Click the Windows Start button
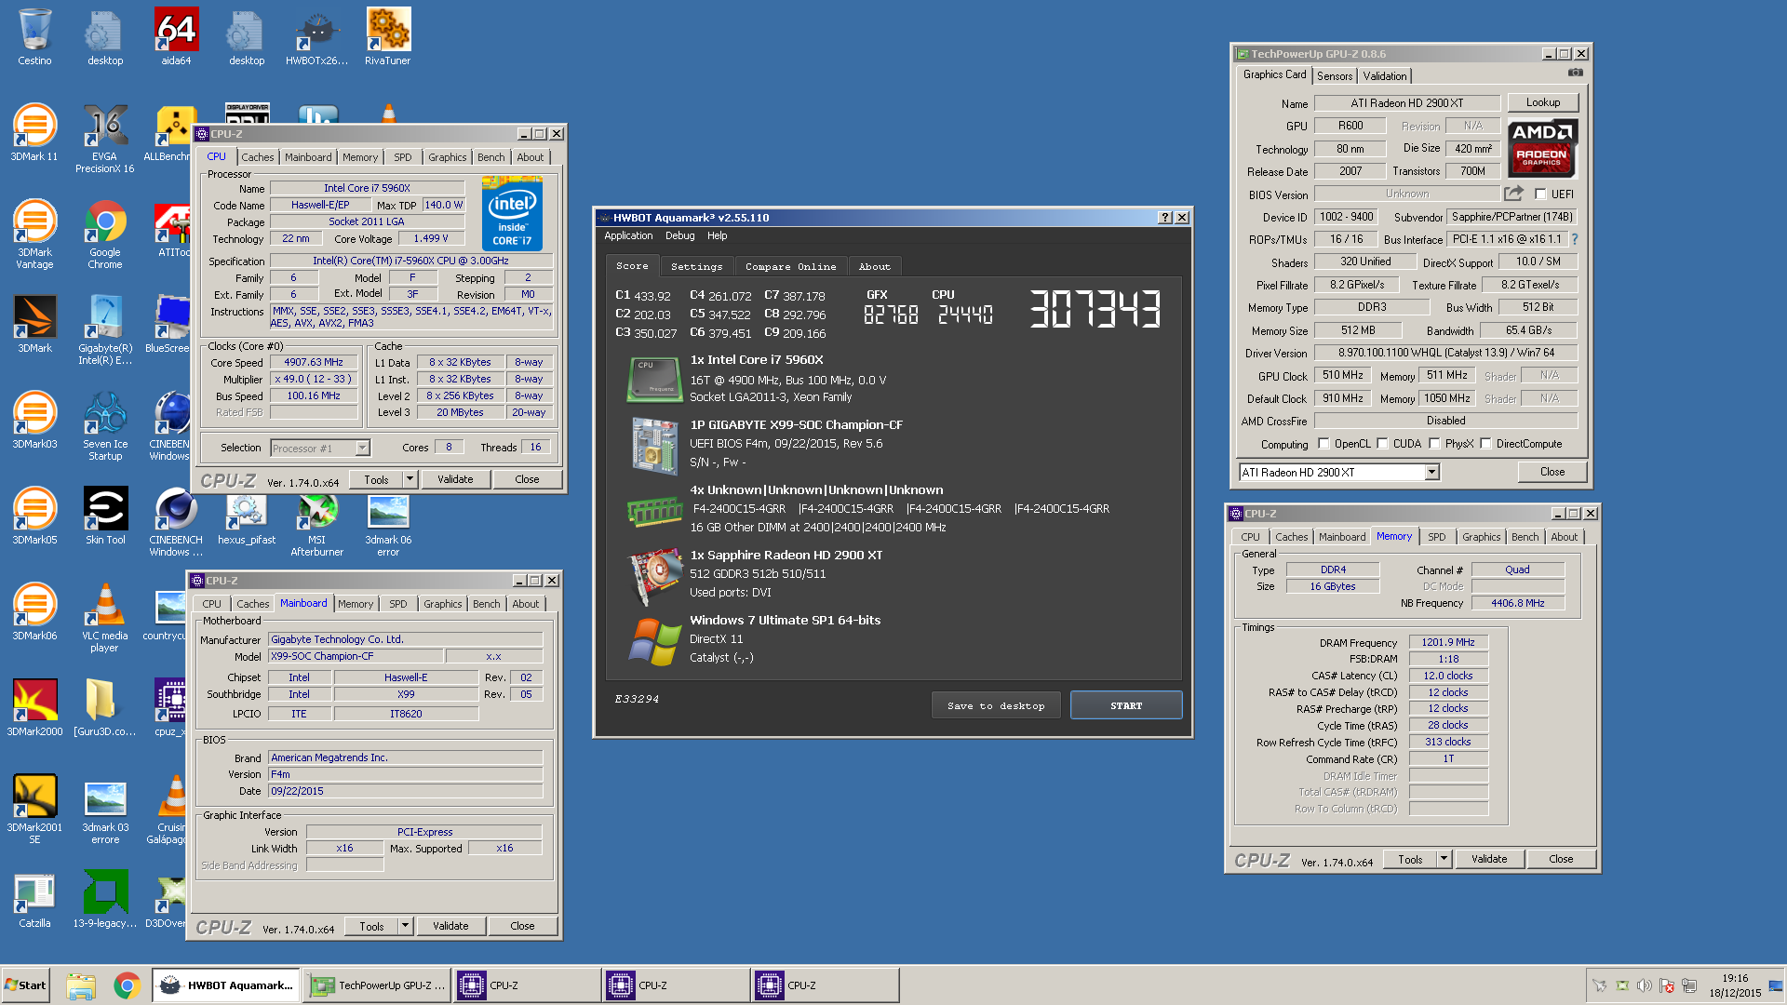The image size is (1787, 1005). 25,985
